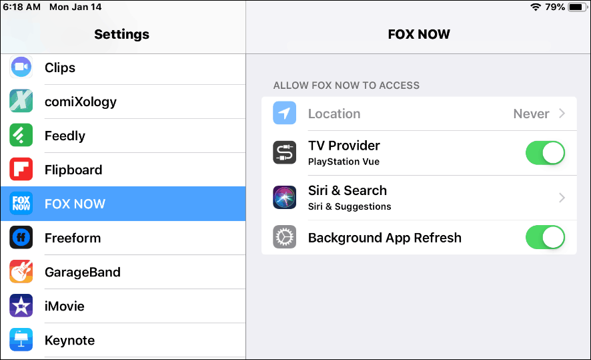Expand Siri & Search chevron

pyautogui.click(x=562, y=197)
